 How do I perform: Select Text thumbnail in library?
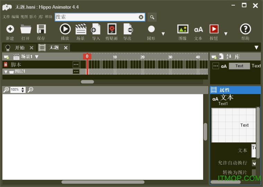click(x=239, y=66)
